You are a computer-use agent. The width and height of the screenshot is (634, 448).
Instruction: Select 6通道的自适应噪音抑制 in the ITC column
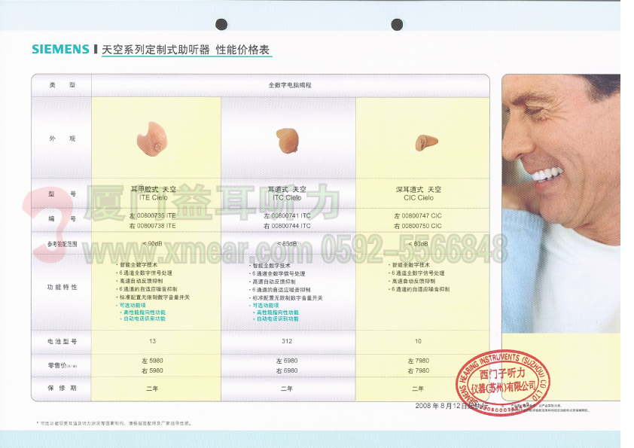point(282,290)
